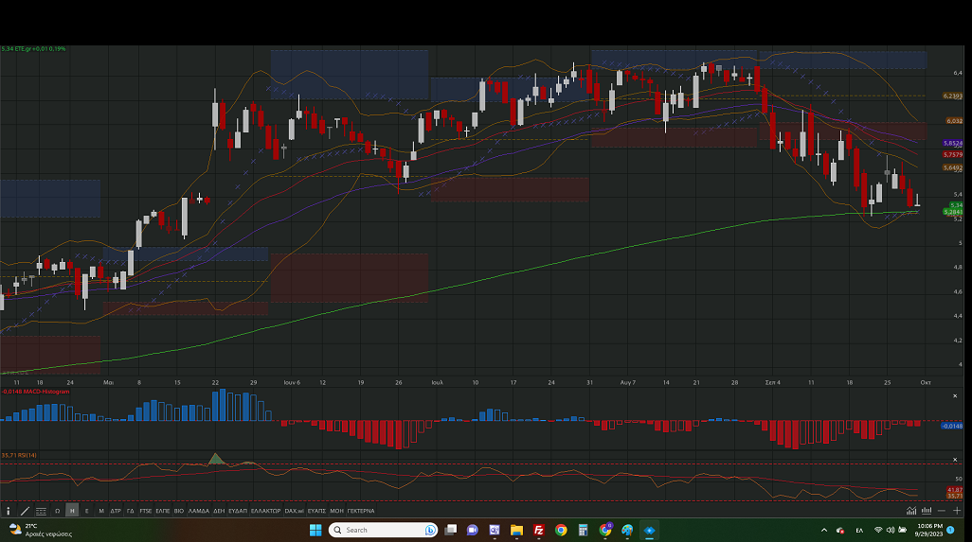Open the ΕΥΔΑΠ symbol tab
This screenshot has height=542, width=972.
(x=238, y=511)
